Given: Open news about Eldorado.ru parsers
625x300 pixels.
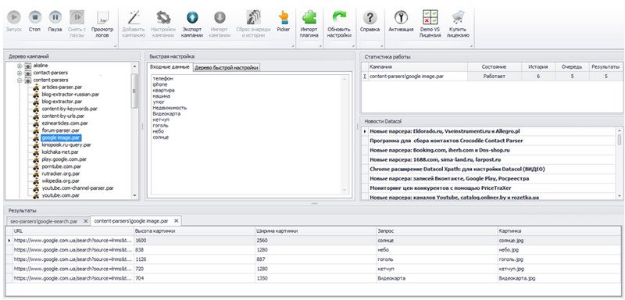Looking at the screenshot, I should (445, 131).
